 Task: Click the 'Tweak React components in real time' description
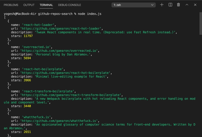pyautogui.click(x=106, y=32)
